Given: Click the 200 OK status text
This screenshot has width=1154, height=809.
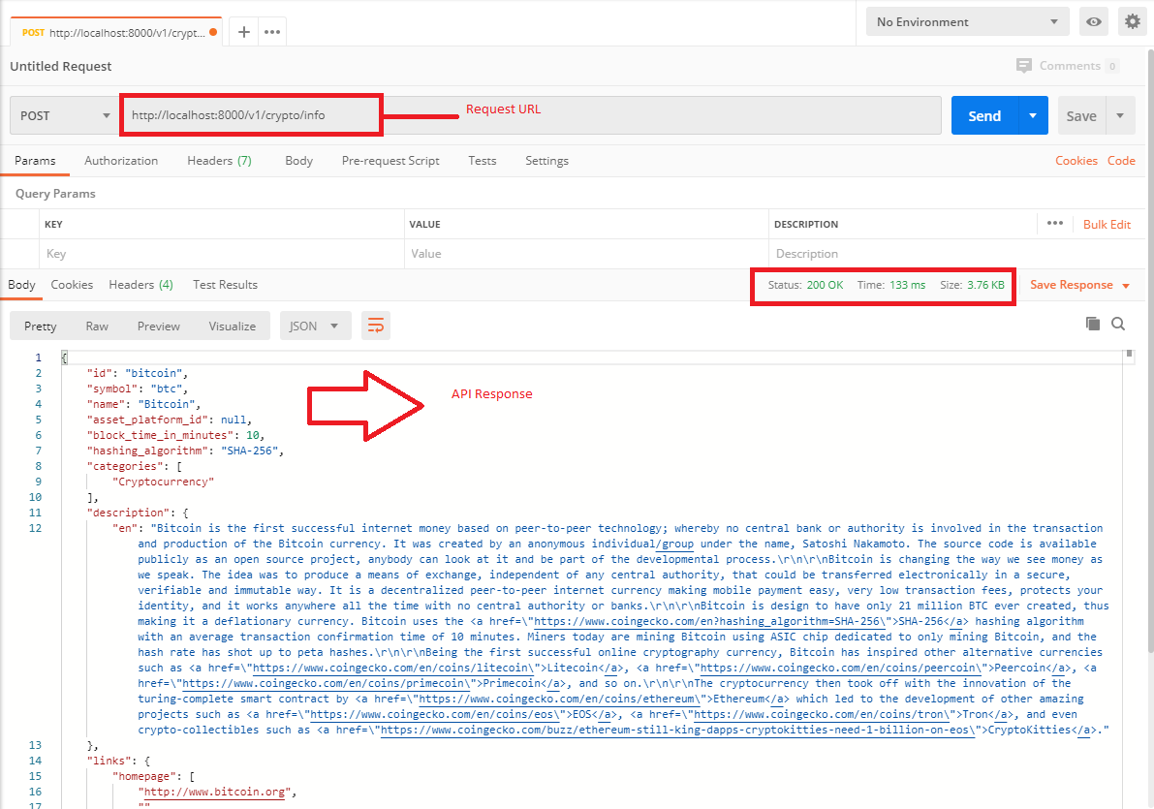Looking at the screenshot, I should coord(825,285).
